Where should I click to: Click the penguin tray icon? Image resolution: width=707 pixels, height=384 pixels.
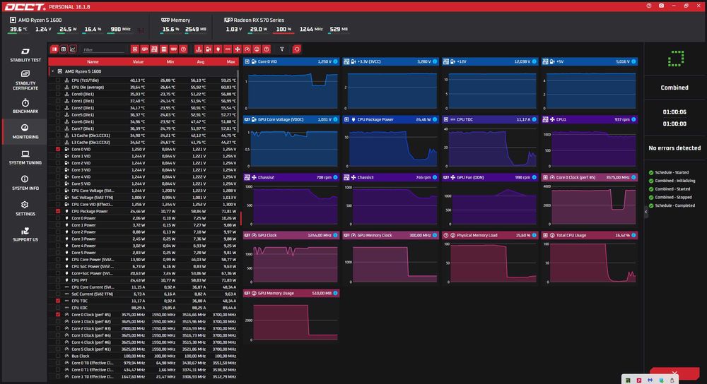[672, 380]
